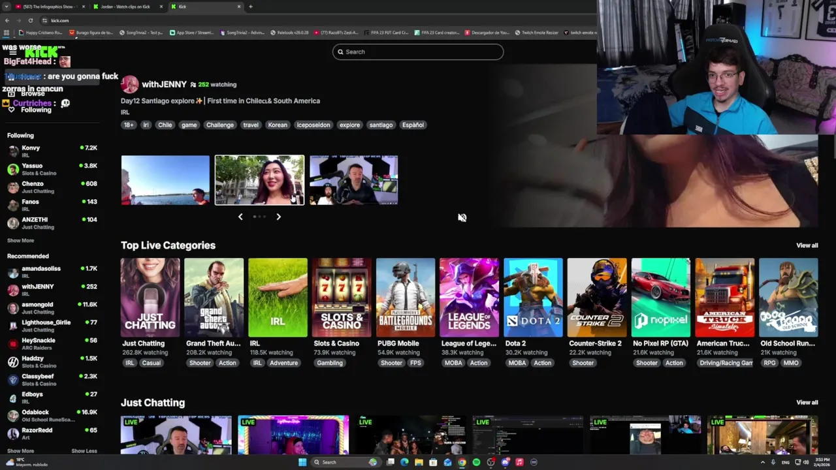Open a new browser tab with plus button
836x470 pixels.
(x=251, y=7)
